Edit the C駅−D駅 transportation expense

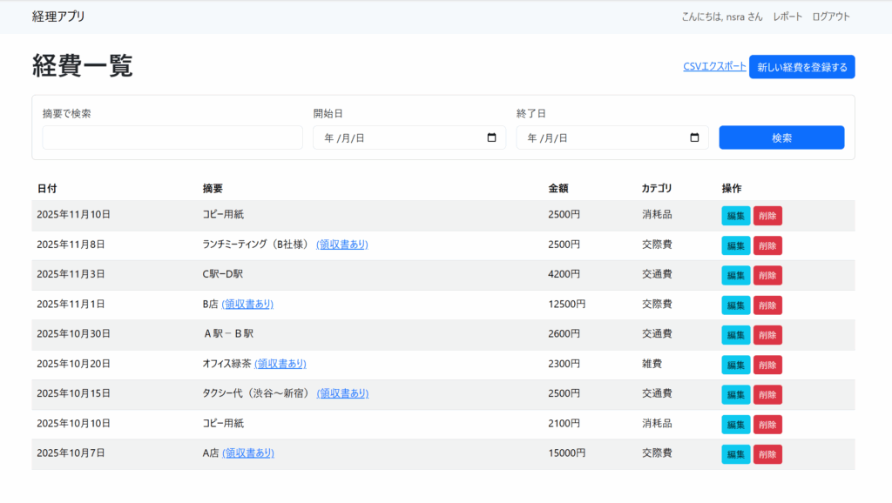pyautogui.click(x=735, y=275)
